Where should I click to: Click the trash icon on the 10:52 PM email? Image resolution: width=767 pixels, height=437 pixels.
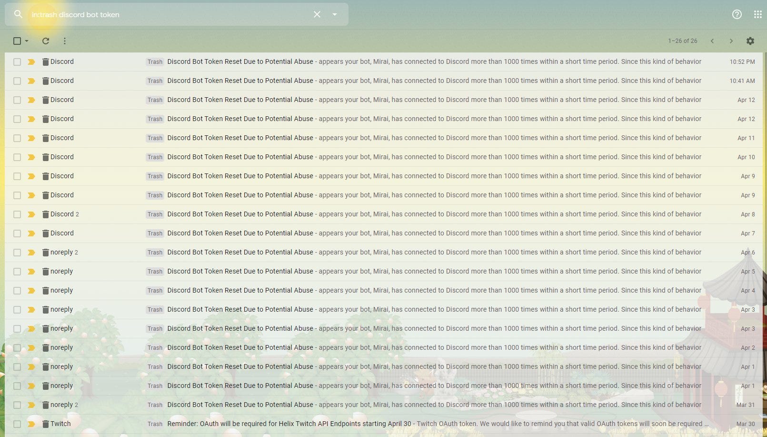point(46,62)
